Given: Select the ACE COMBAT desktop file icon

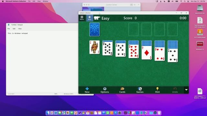Looking at the screenshot, I should 200,93.
